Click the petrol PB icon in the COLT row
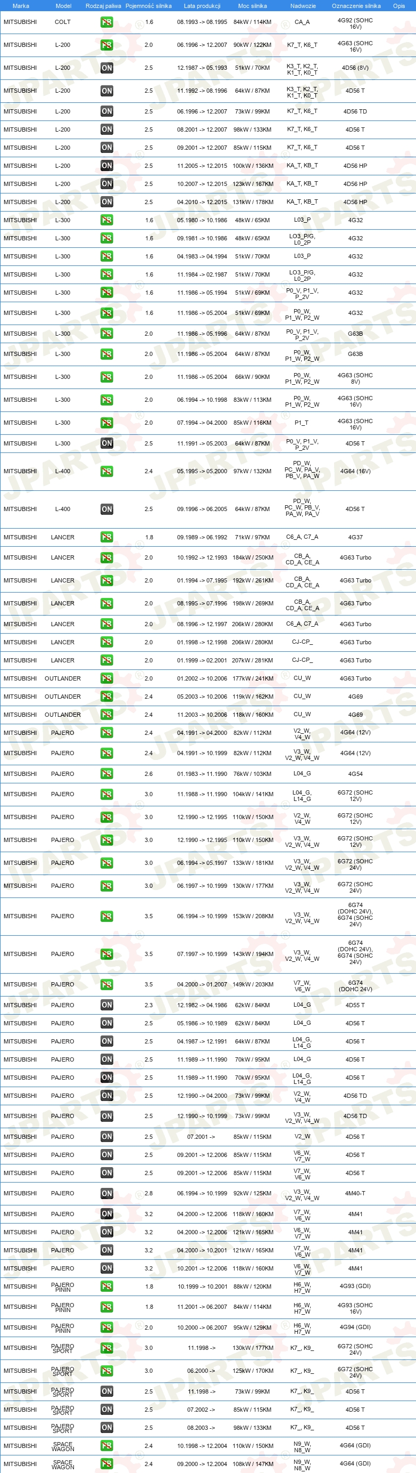Screen dimensions: 416x1473 [107, 22]
